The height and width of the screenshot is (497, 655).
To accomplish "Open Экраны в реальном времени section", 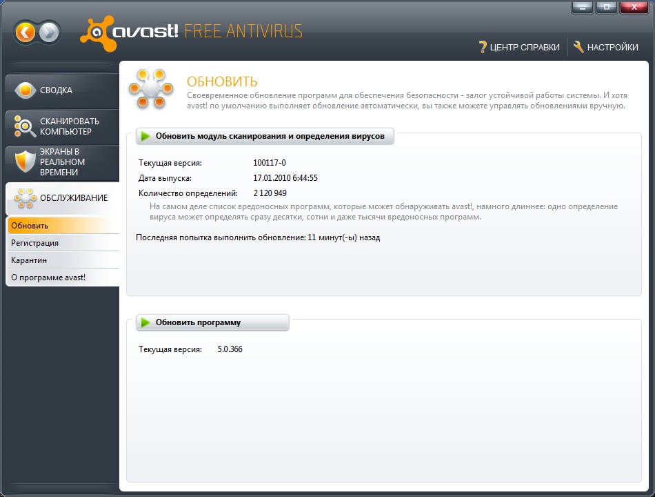I will (x=63, y=162).
